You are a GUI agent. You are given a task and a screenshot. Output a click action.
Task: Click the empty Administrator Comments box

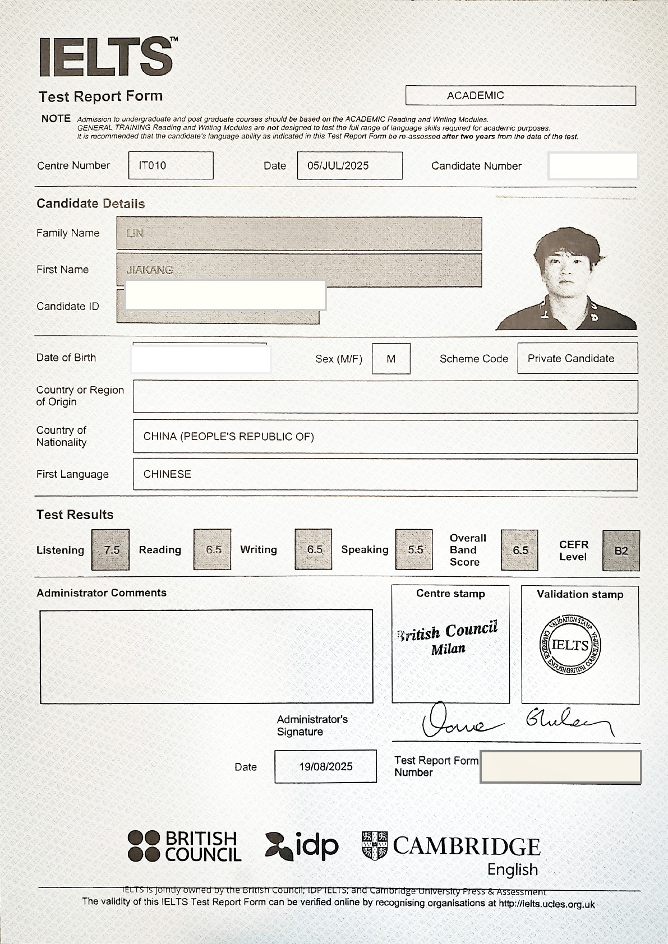[x=206, y=656]
